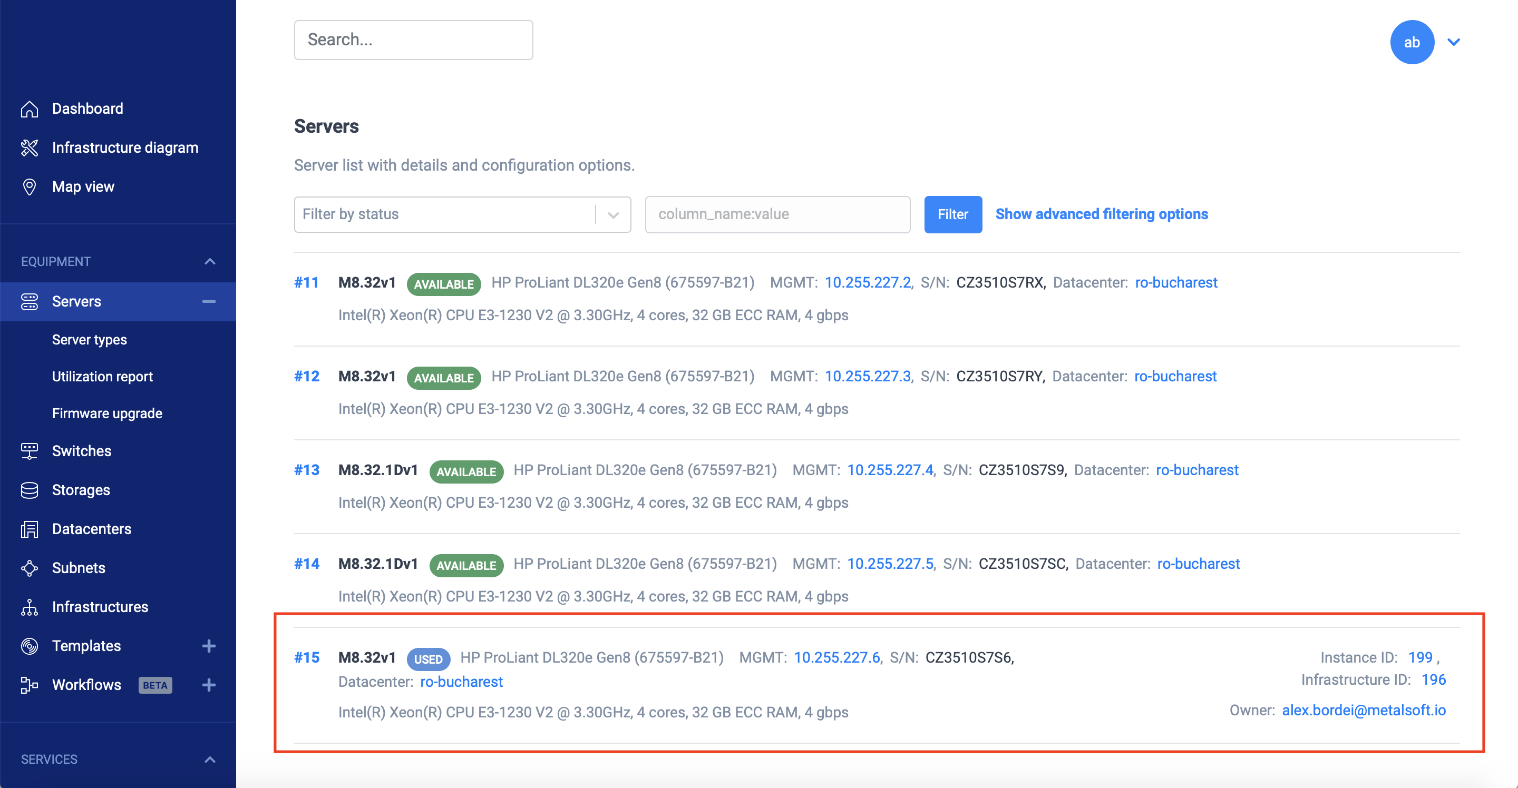Open the Dashboard menu item
The image size is (1518, 788).
pyautogui.click(x=87, y=109)
